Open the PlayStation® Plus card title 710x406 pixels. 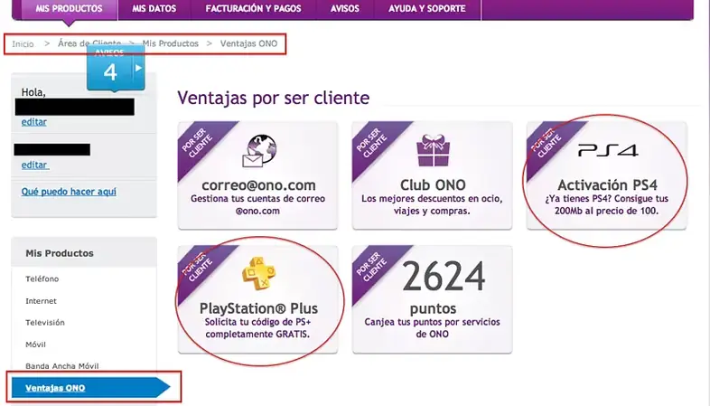[x=258, y=308]
